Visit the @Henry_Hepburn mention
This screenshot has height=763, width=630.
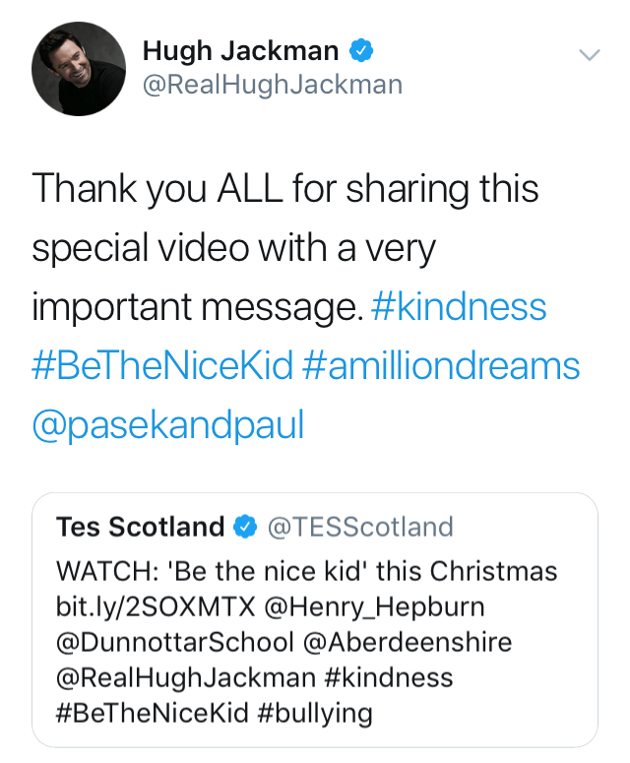tap(373, 607)
